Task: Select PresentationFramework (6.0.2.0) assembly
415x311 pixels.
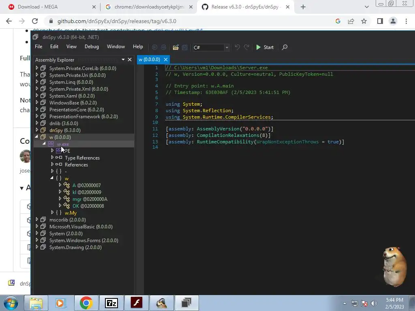Action: (x=83, y=116)
